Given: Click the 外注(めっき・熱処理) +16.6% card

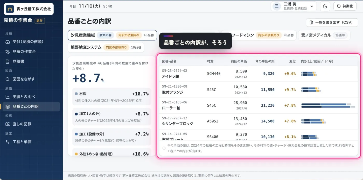Looking at the screenshot, I should [112, 152].
